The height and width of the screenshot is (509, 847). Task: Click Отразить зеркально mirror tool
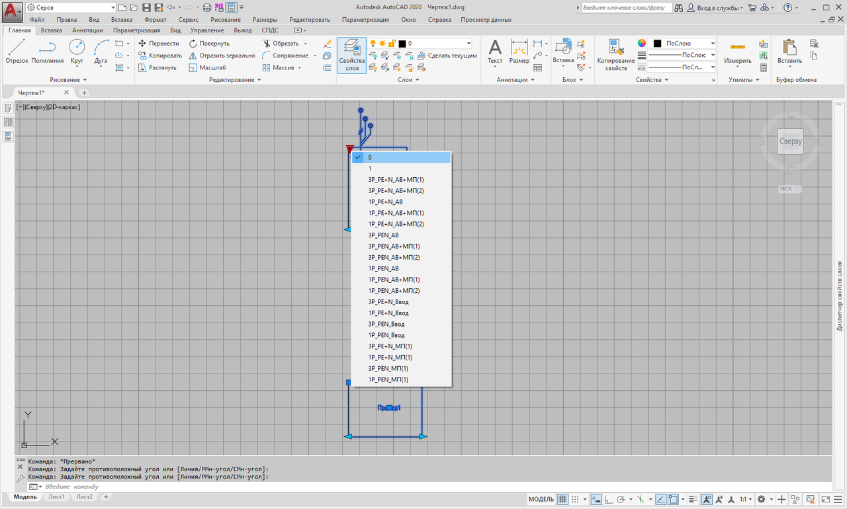222,56
